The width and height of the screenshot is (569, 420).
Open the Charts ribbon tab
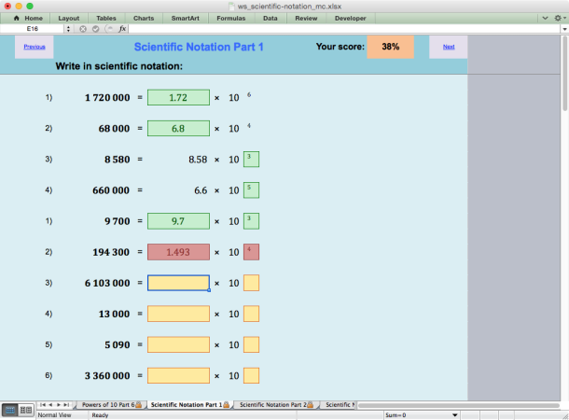coord(144,18)
